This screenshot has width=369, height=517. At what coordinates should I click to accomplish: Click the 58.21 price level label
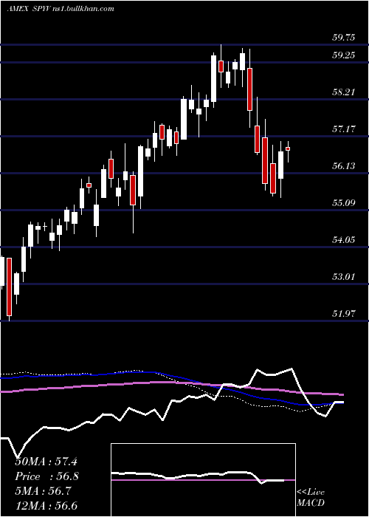344,92
